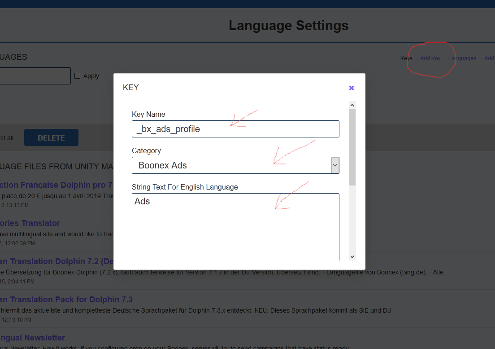Open the Add Key menu link
The height and width of the screenshot is (349, 495).
430,58
